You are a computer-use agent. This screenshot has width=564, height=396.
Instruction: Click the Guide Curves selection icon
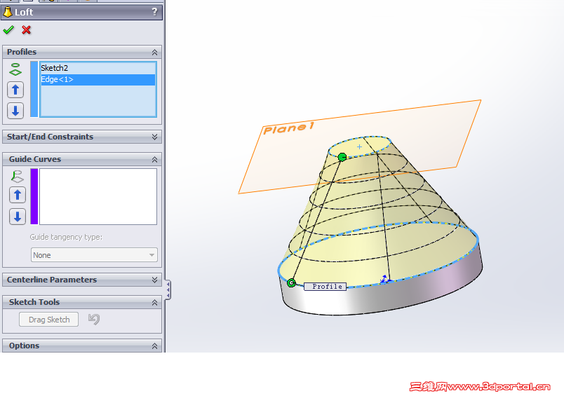17,177
